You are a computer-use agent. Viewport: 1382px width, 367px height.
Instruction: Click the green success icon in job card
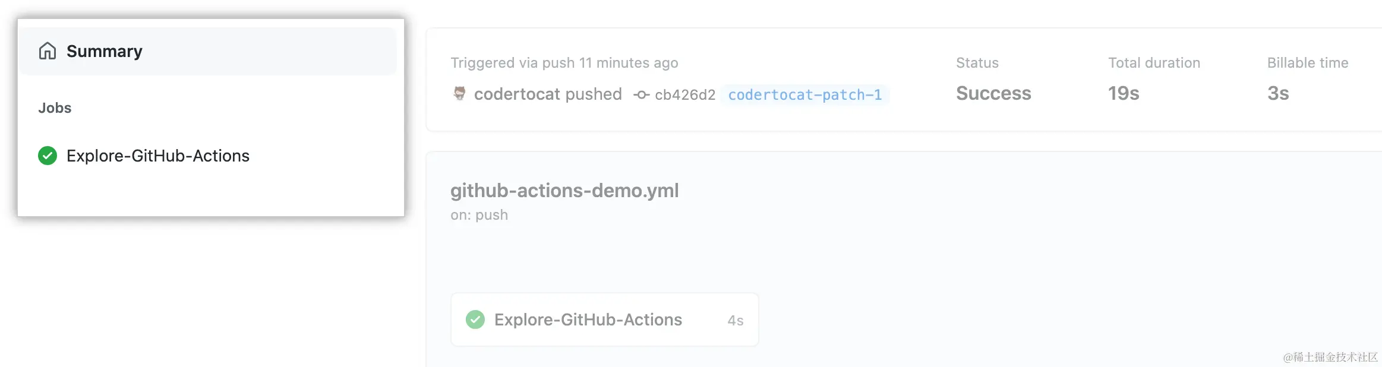click(x=475, y=319)
